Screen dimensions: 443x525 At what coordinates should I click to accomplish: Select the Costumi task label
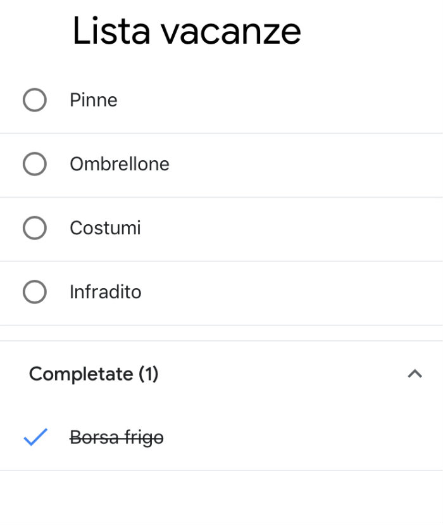pos(105,228)
